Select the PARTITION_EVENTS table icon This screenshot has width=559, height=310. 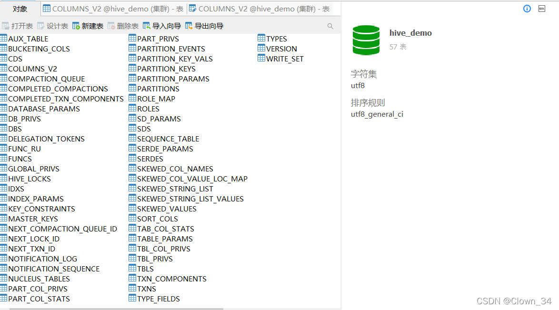(132, 48)
